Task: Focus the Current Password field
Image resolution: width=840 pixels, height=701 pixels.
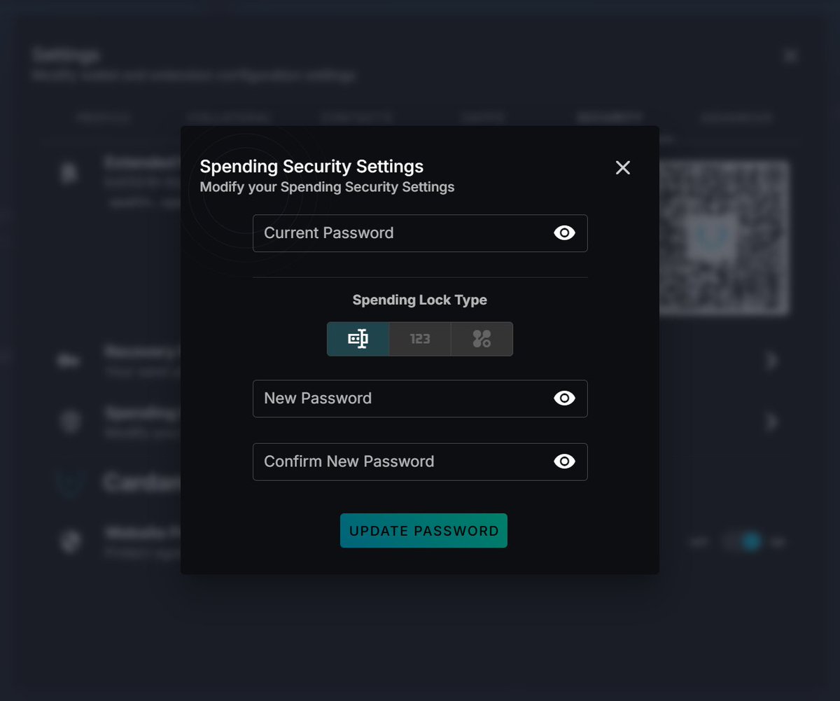Action: [420, 233]
